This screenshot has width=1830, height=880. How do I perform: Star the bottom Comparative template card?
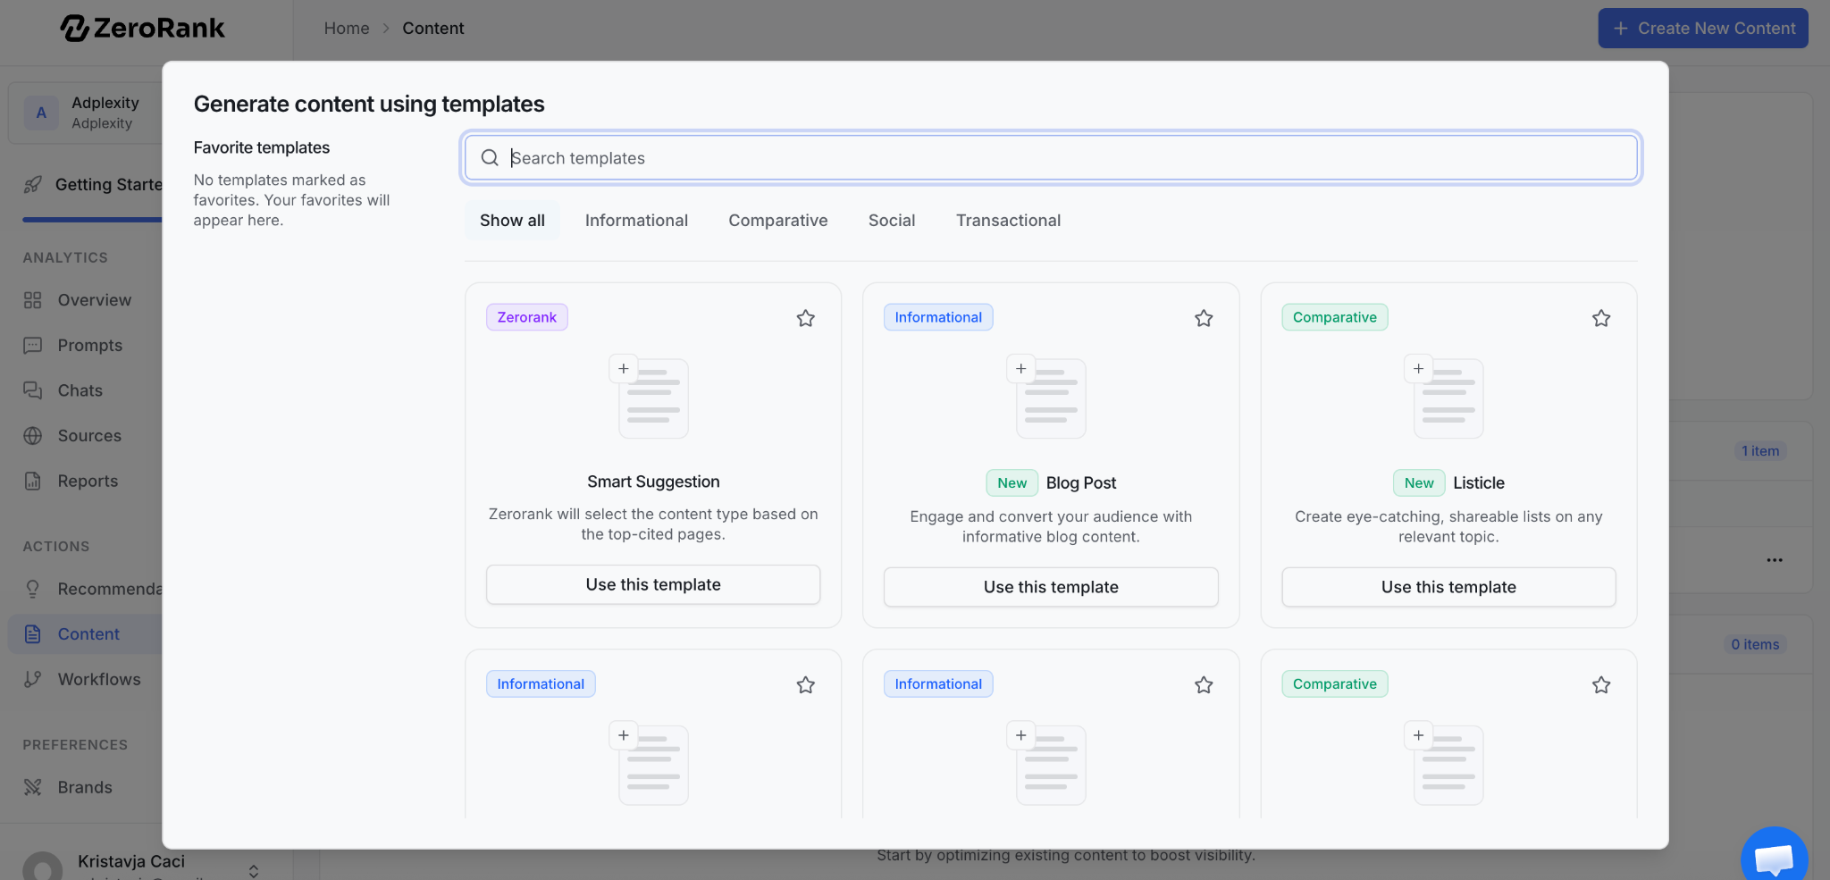tap(1601, 685)
